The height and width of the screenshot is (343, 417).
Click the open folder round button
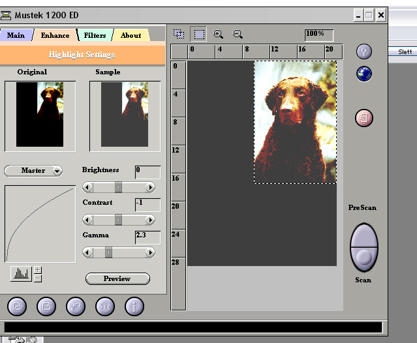pyautogui.click(x=17, y=306)
